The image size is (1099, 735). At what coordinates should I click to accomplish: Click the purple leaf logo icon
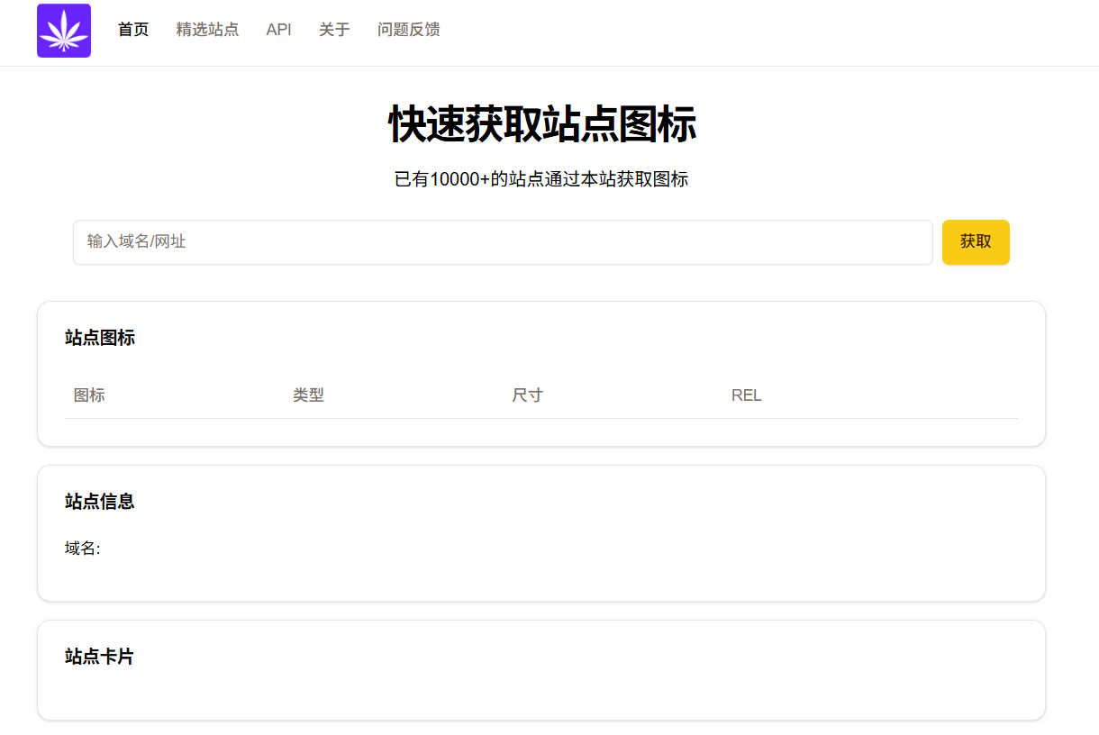(64, 31)
